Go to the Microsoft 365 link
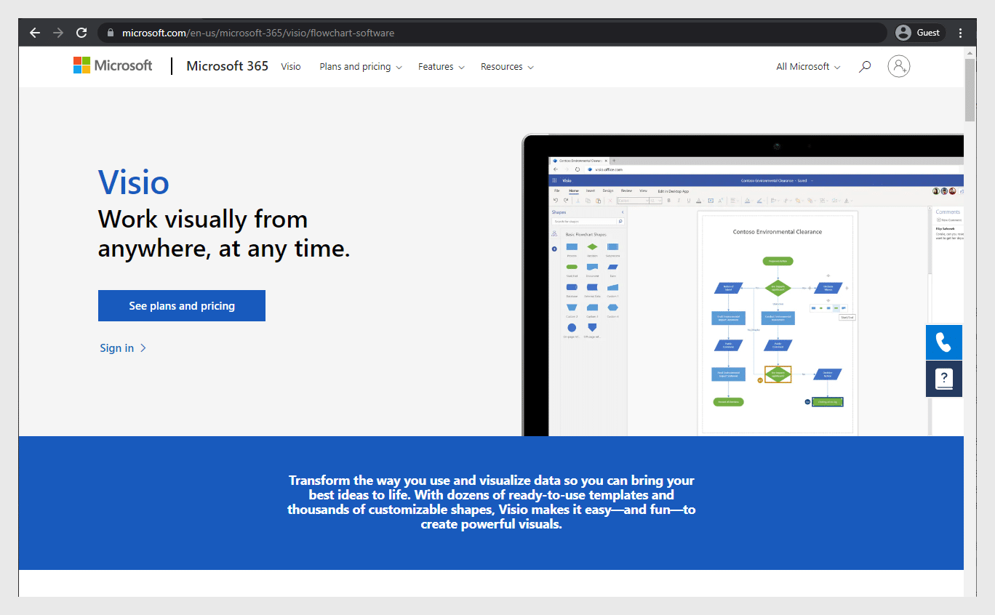Viewport: 995px width, 615px height. pos(228,66)
